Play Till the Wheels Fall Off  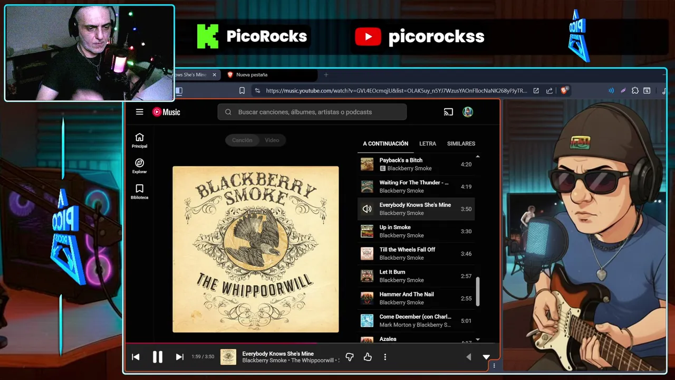point(416,253)
